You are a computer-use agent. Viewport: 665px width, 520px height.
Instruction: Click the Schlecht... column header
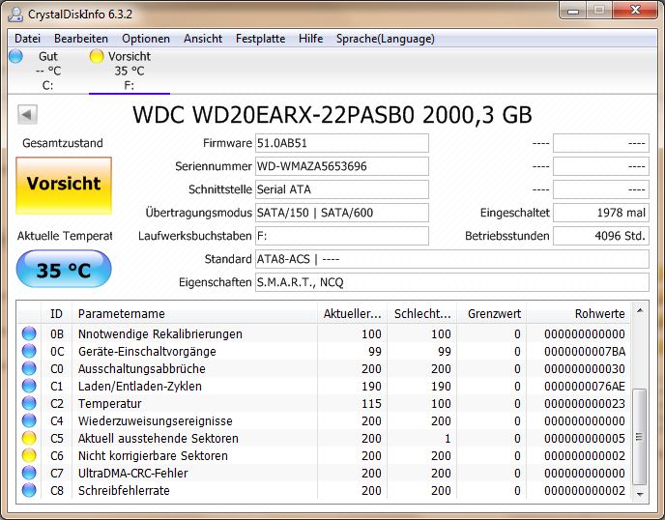422,313
